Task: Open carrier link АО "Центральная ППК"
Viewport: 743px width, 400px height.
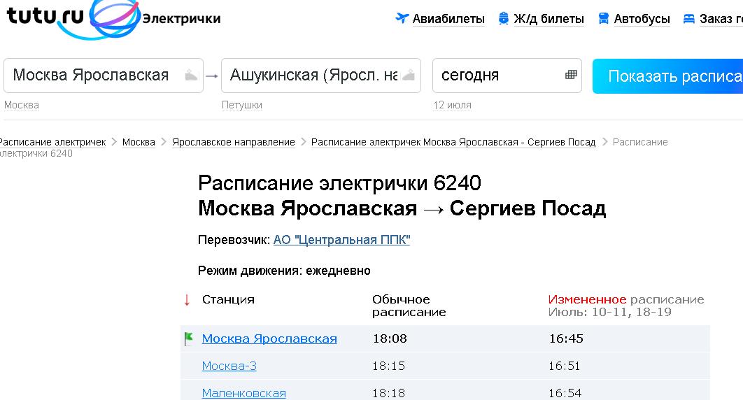Action: pos(341,240)
